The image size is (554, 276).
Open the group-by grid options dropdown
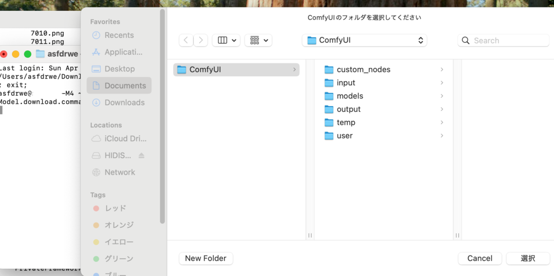258,40
